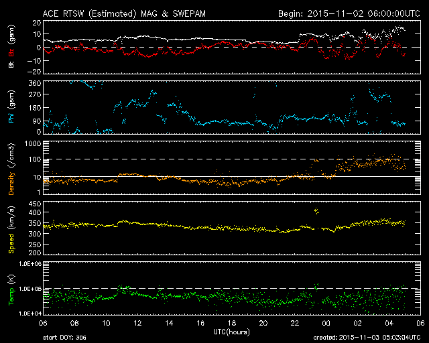Screen dimensions: 429x343
Task: Click the '-20' tick label on Bt Bz axis
Action: click(34, 72)
